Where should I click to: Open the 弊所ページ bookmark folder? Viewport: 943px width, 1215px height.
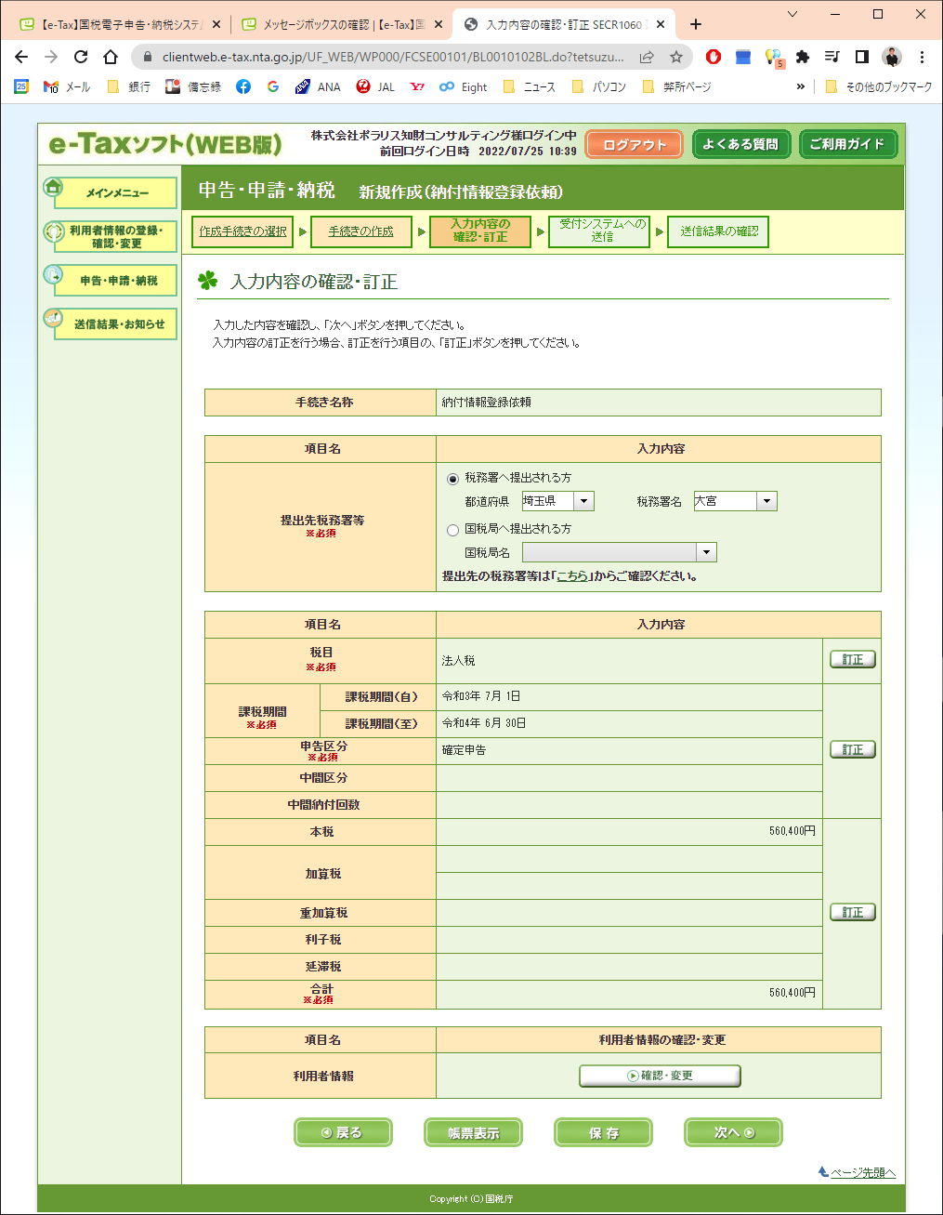coord(677,86)
